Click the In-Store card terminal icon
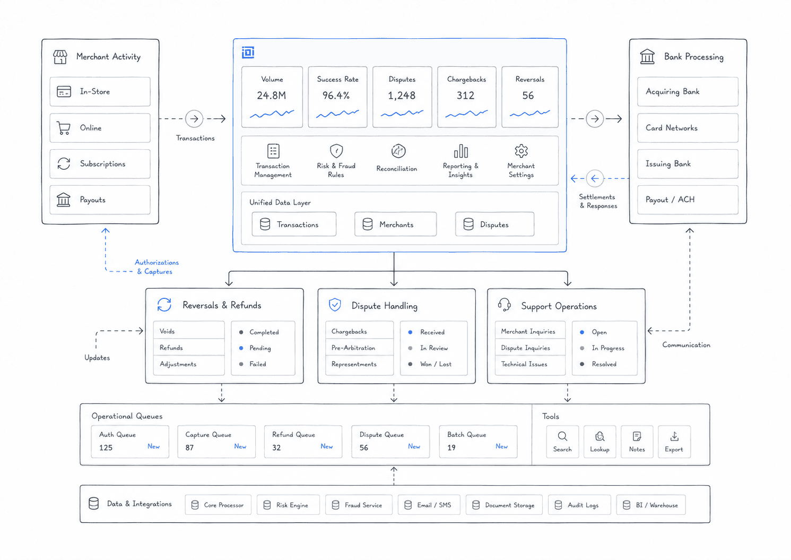 (x=64, y=92)
